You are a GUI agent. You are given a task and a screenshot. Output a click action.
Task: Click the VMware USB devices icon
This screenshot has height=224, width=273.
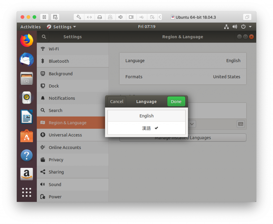coord(142,17)
